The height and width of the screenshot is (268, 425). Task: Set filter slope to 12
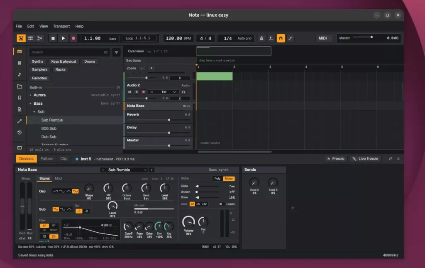coord(44,236)
